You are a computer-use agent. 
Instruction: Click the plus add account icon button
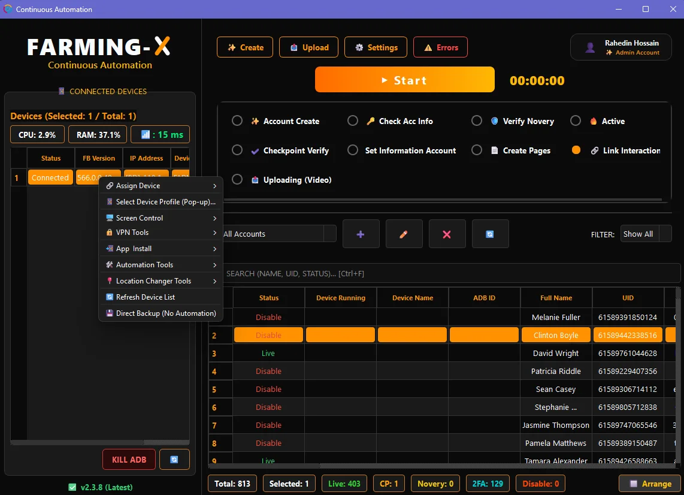[361, 234]
